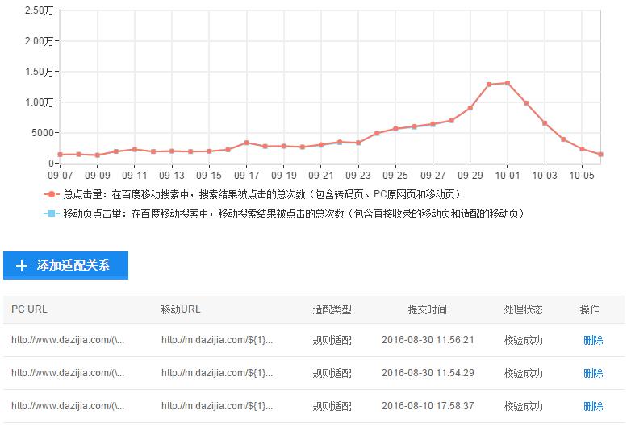Open the mobile URL in the last row
631x435 pixels.
click(216, 406)
